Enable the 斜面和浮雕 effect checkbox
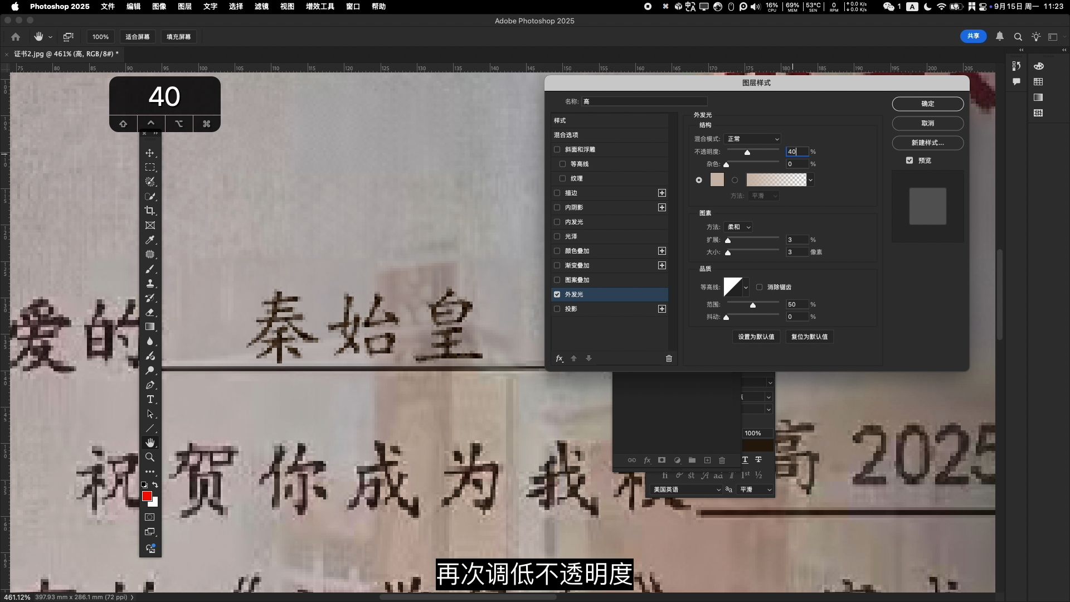 pyautogui.click(x=557, y=149)
